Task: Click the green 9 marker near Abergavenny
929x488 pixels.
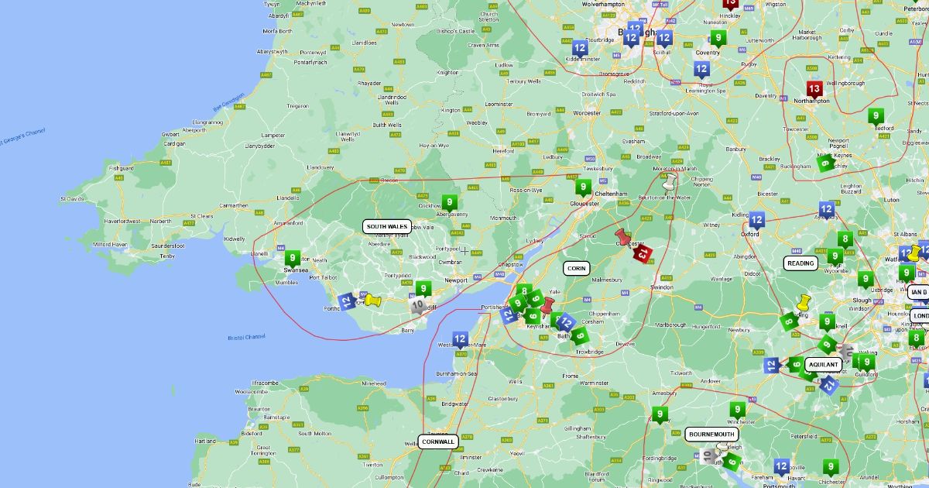Action: click(x=449, y=202)
